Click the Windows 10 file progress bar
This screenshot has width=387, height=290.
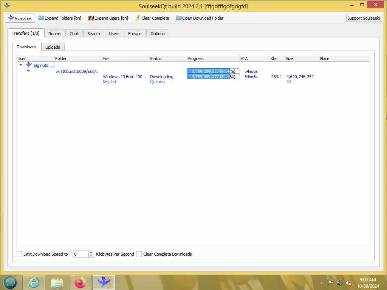(x=213, y=77)
